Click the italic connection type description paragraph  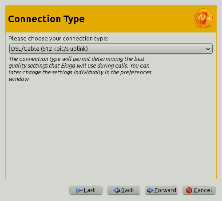pyautogui.click(x=80, y=69)
